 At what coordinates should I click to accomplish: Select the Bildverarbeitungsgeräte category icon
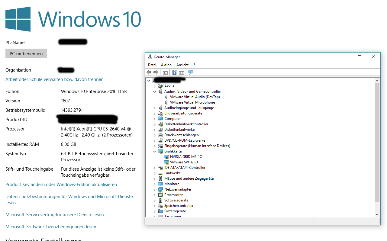[160, 113]
